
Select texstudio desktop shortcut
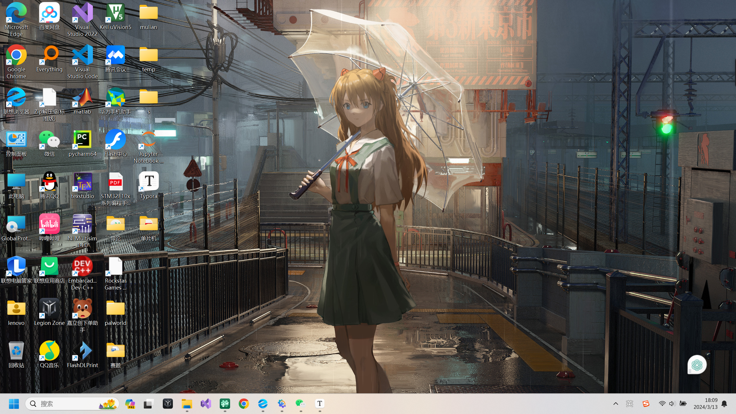pos(83,185)
